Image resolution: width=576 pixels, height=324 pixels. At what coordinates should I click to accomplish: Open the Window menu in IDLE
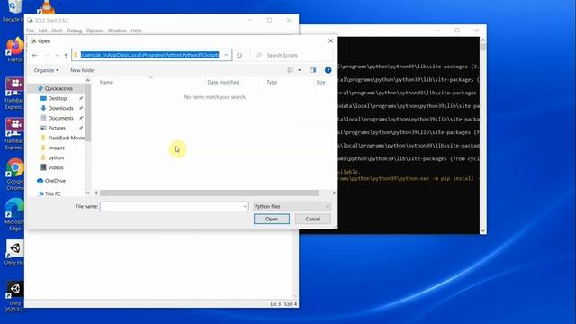(117, 31)
